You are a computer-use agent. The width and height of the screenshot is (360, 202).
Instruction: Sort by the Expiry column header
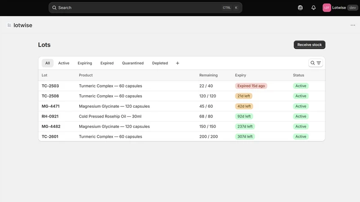(x=240, y=75)
